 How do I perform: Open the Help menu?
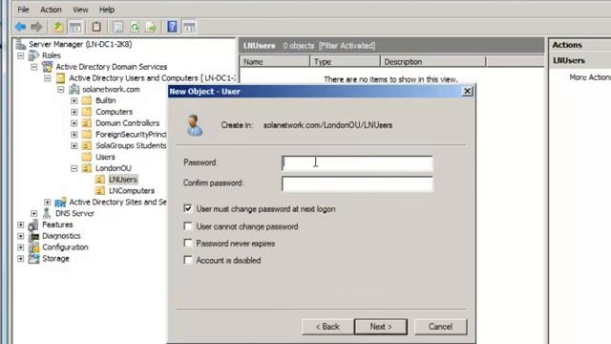point(106,10)
